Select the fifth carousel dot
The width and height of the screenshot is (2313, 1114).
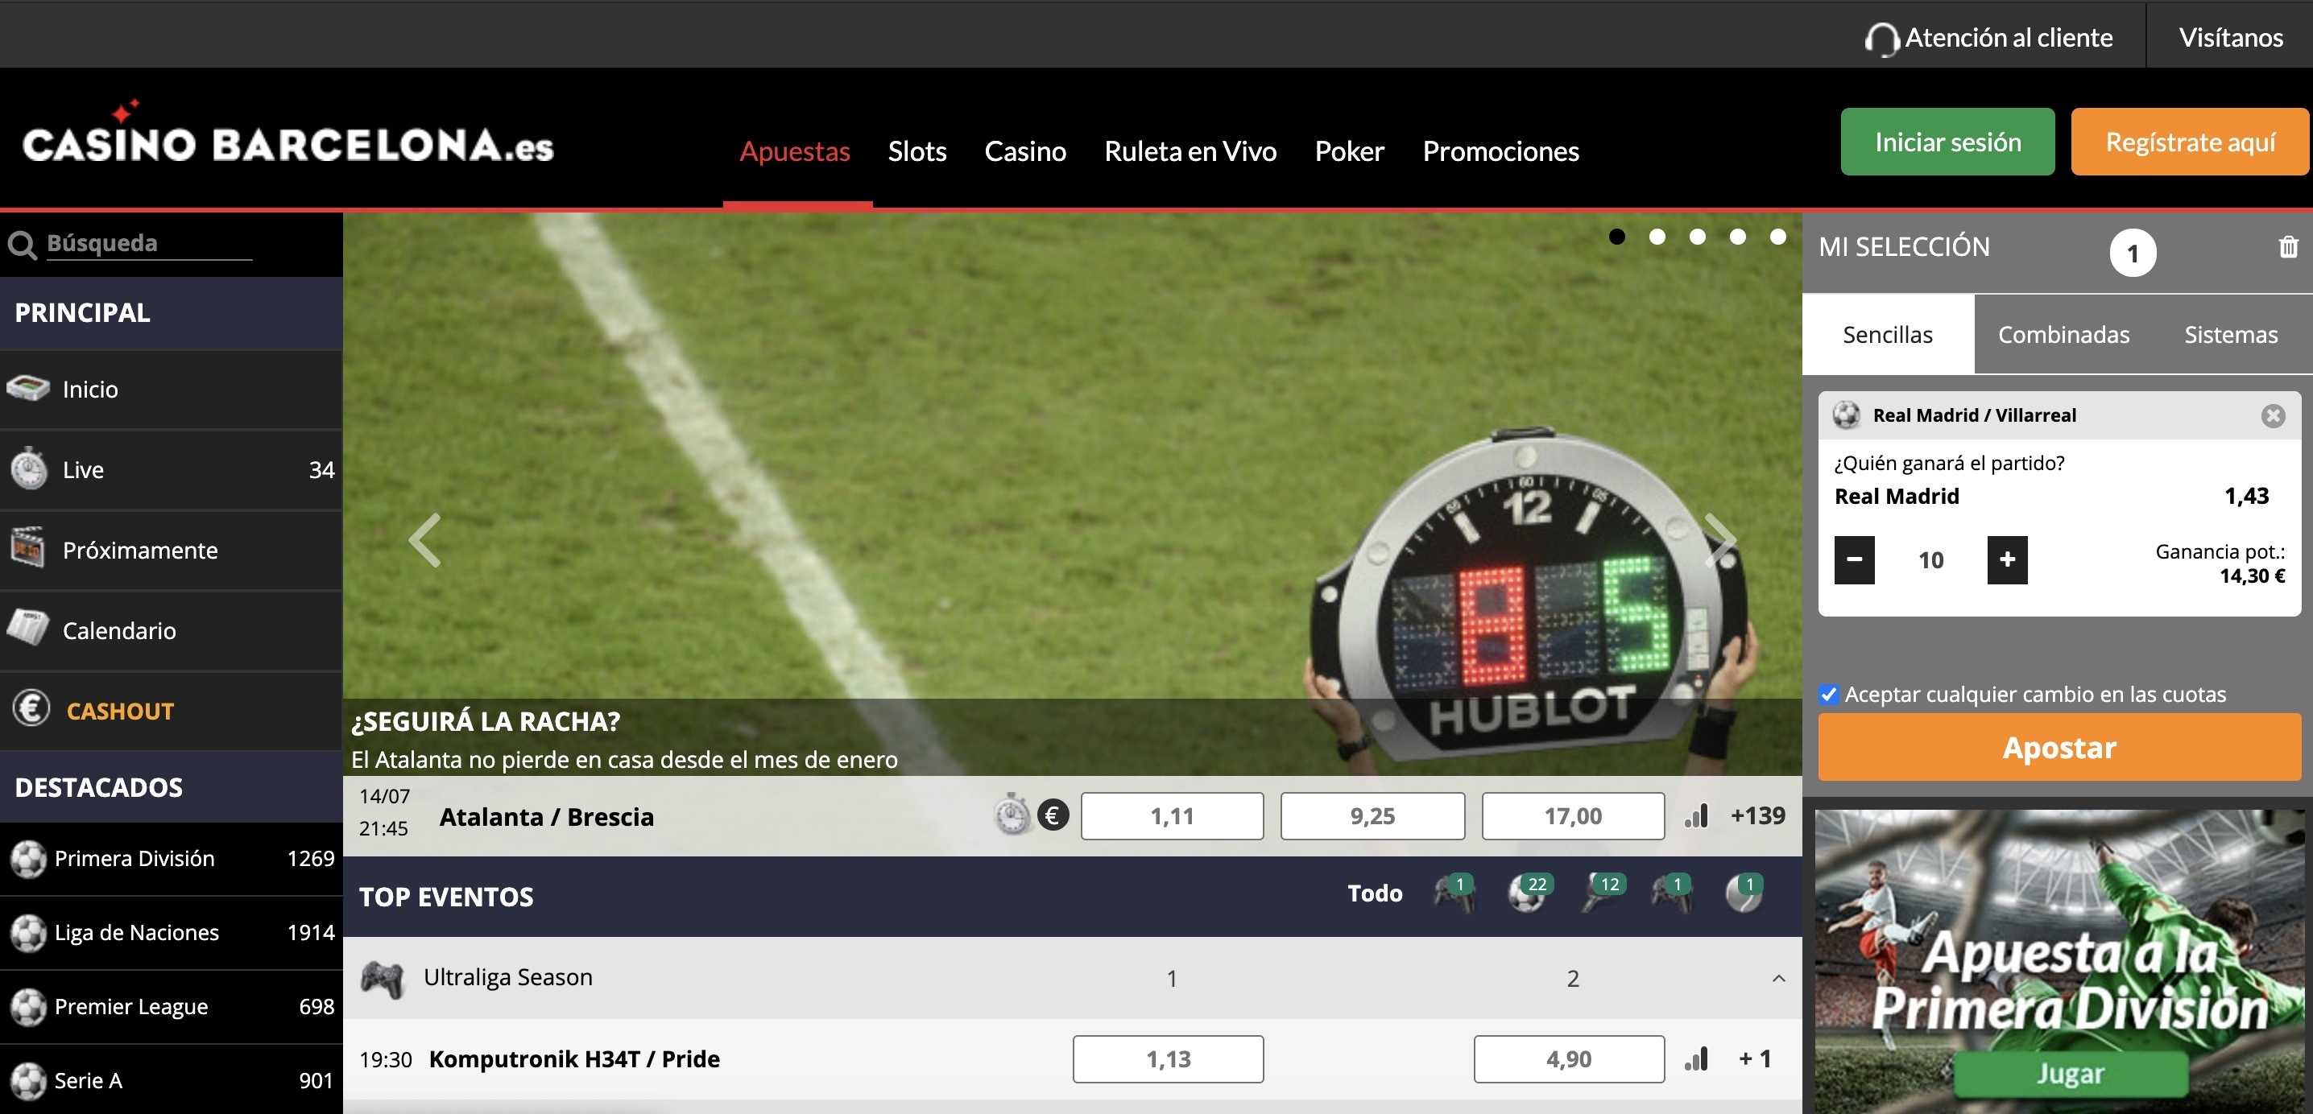pos(1778,236)
